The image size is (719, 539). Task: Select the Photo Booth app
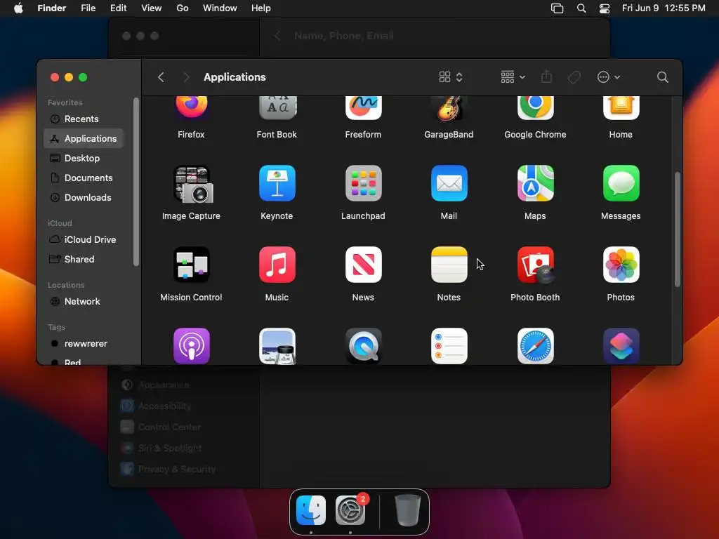click(x=535, y=265)
